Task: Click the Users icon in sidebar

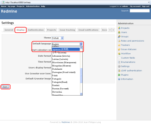Action: 119,32
